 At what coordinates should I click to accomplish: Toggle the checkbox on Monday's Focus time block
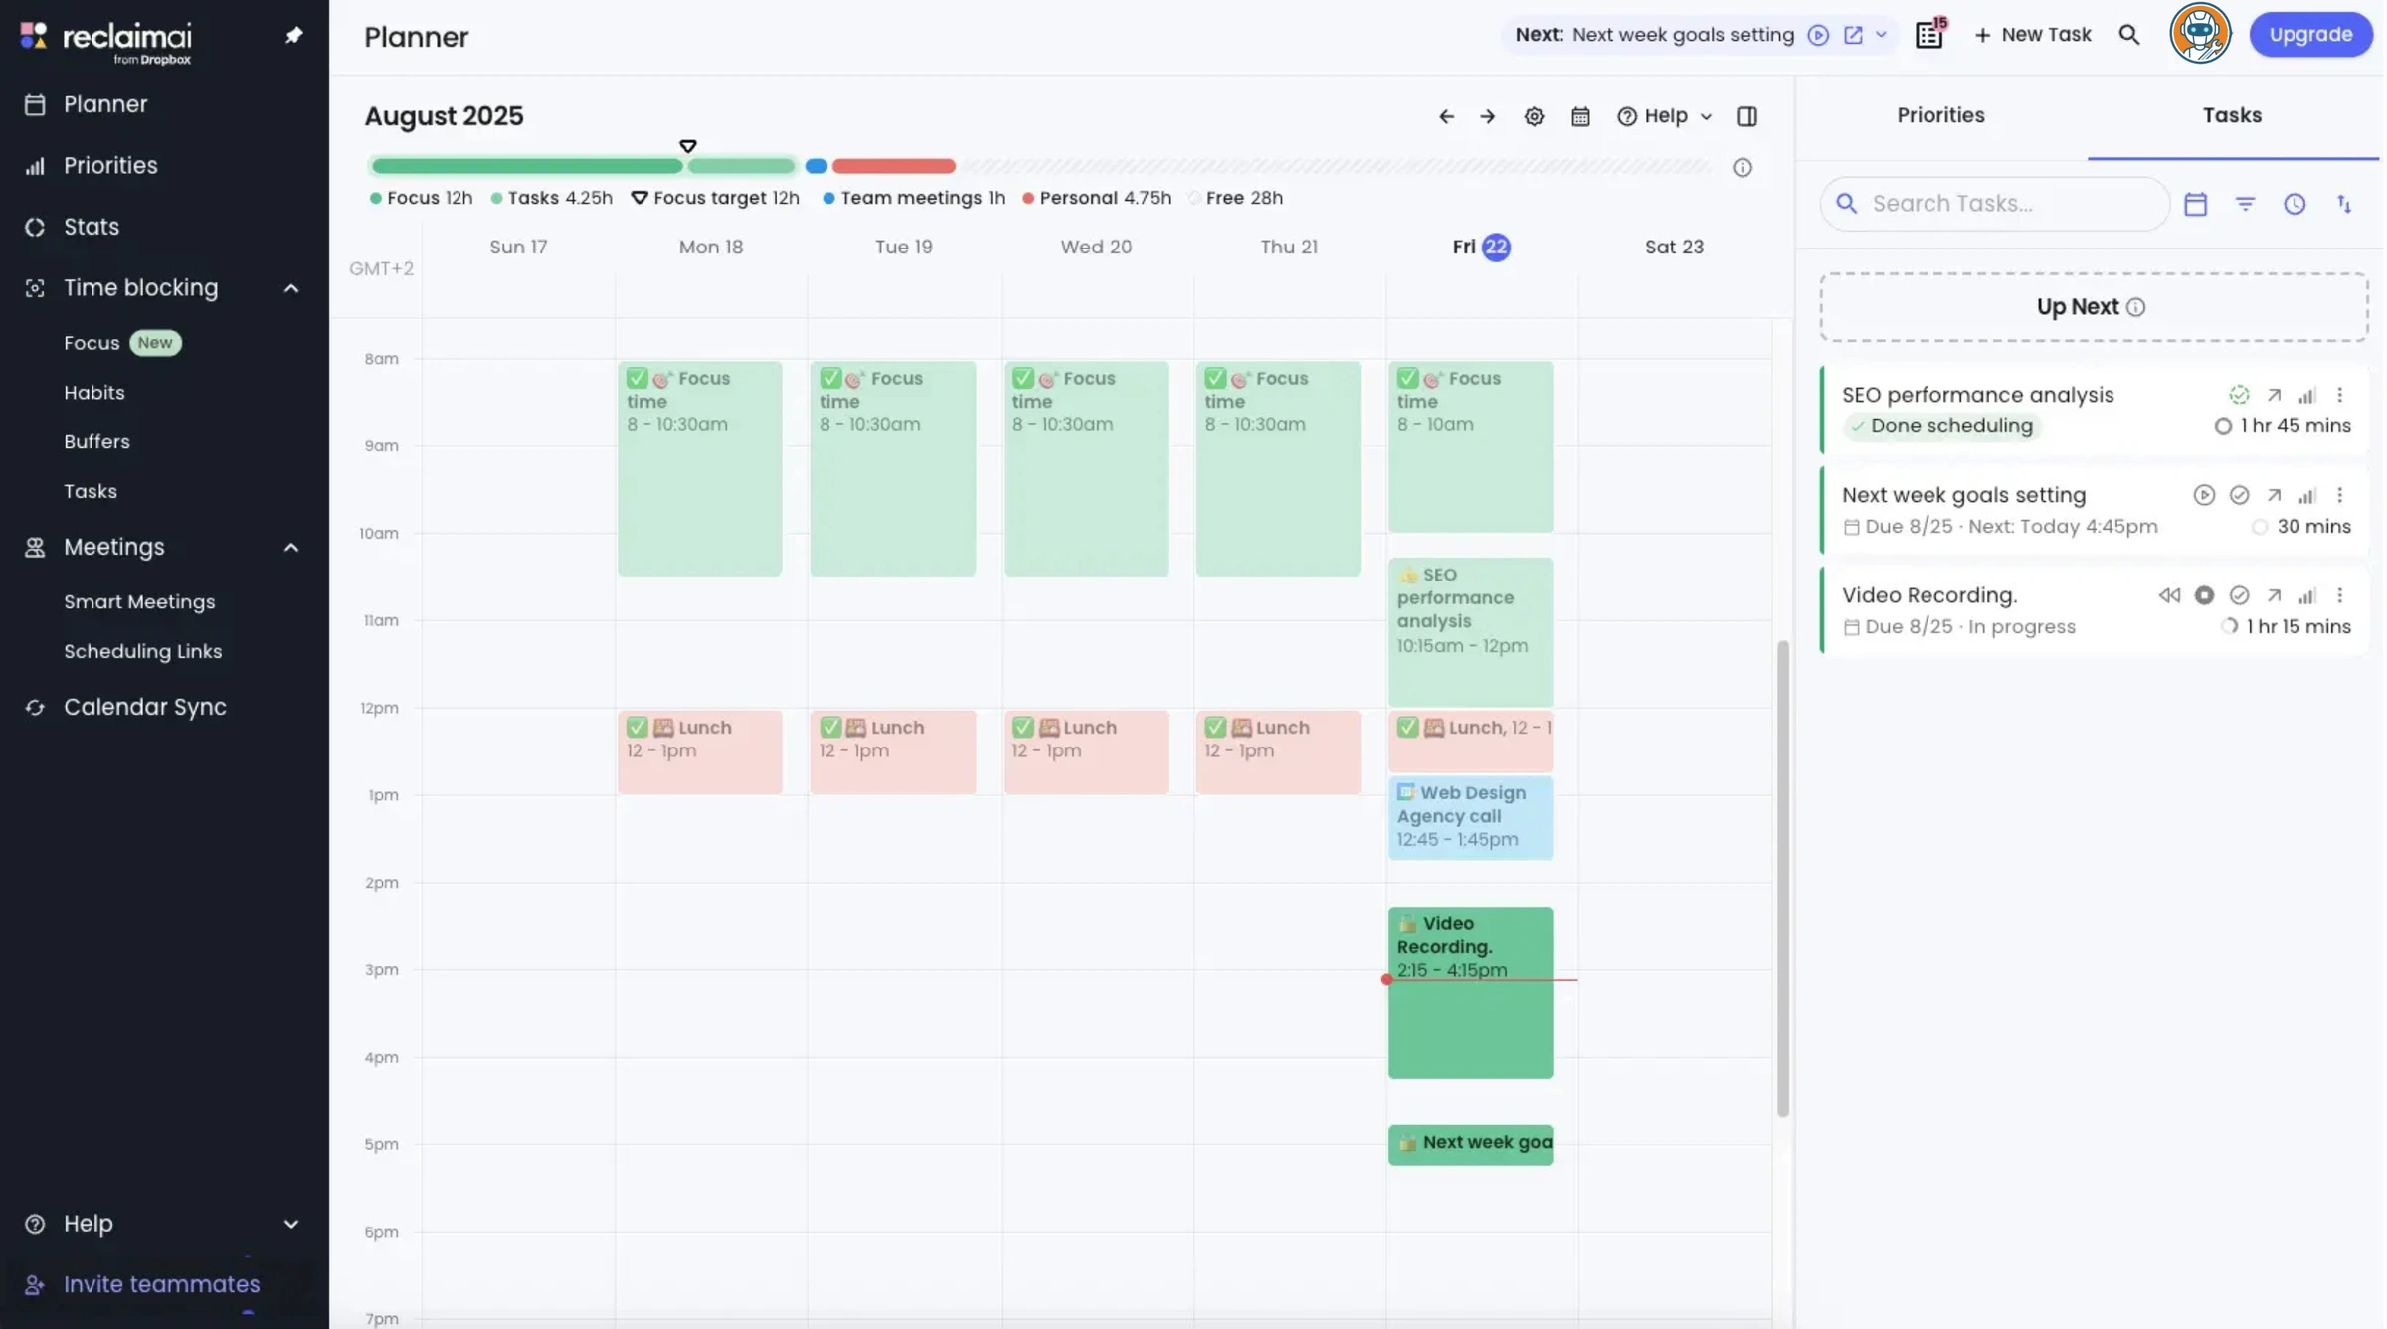[637, 378]
